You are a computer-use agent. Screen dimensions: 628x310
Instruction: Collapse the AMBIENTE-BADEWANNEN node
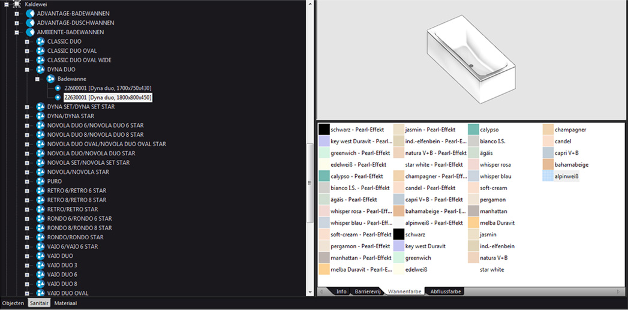[17, 32]
